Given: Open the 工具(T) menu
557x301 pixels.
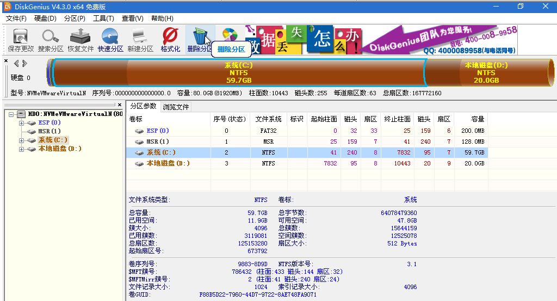Looking at the screenshot, I should click(x=103, y=19).
